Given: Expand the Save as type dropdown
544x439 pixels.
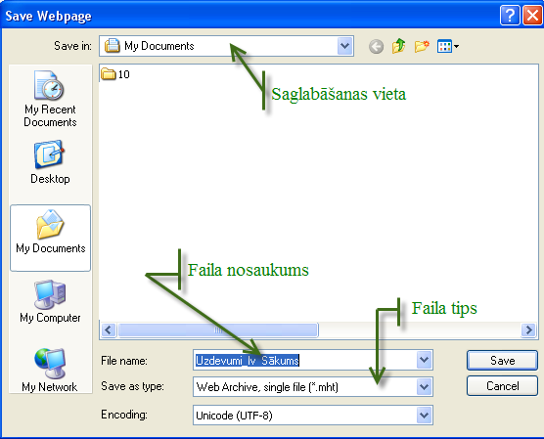Looking at the screenshot, I should pos(424,386).
